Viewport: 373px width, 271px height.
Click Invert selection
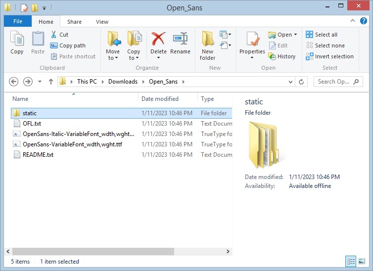[x=329, y=56]
